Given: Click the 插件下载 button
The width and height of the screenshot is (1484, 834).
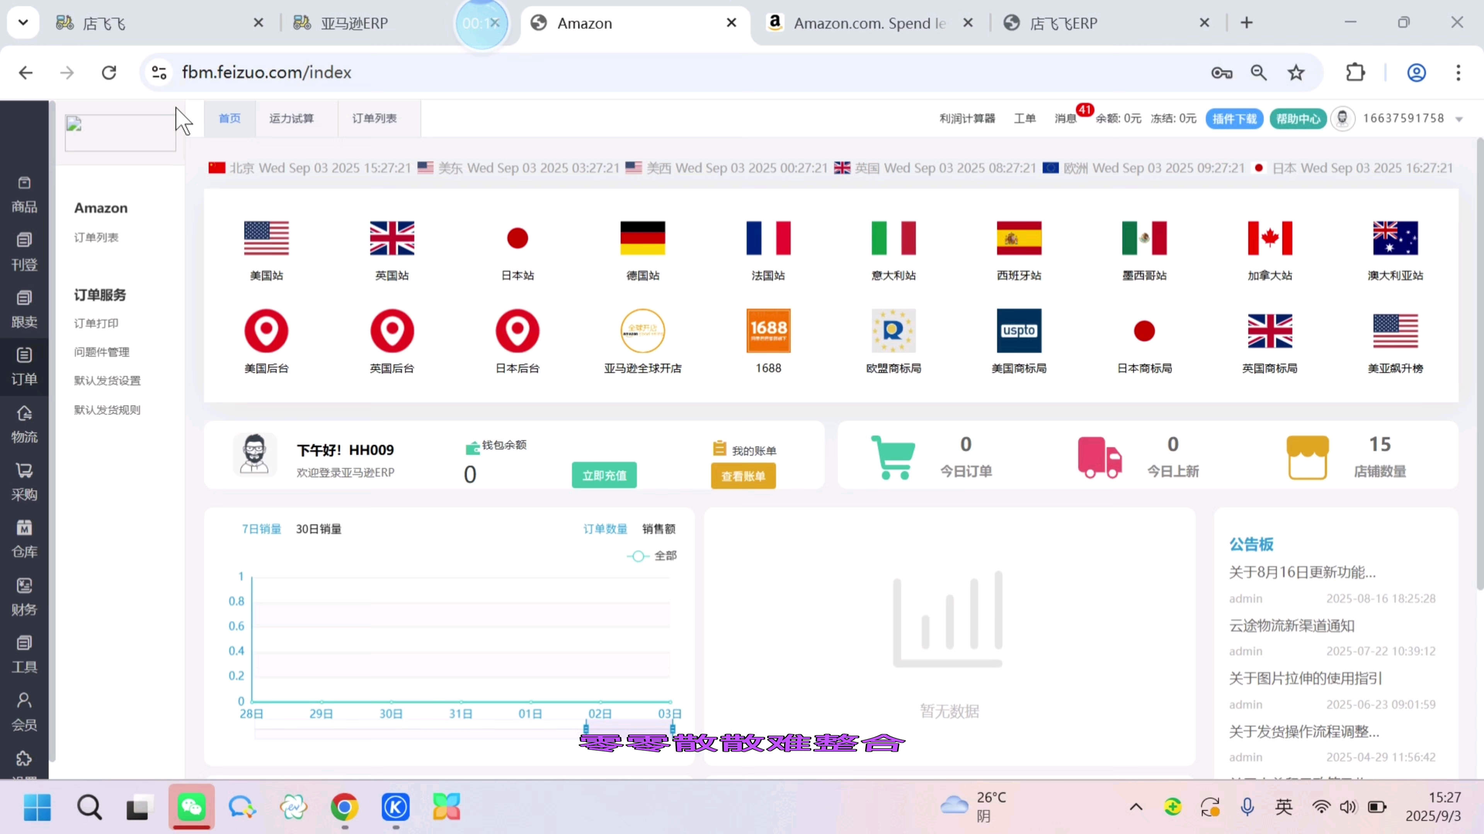Looking at the screenshot, I should [1235, 119].
